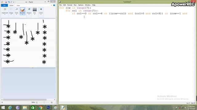Expand the Colors group in Paint
This screenshot has height=110, width=197.
(x=41, y=11)
